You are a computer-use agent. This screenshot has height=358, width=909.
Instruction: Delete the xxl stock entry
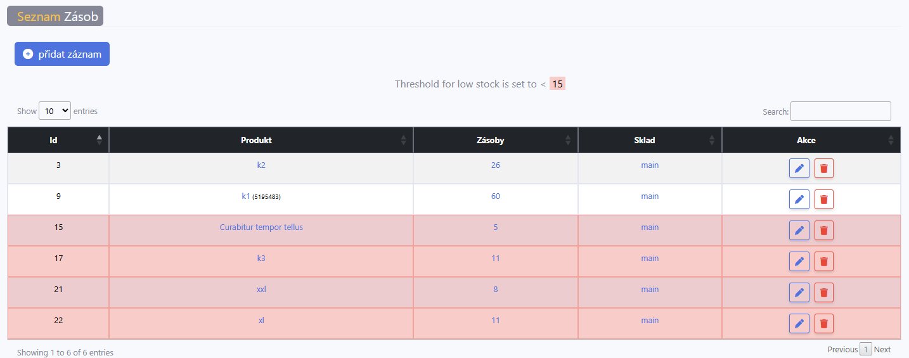coord(823,293)
